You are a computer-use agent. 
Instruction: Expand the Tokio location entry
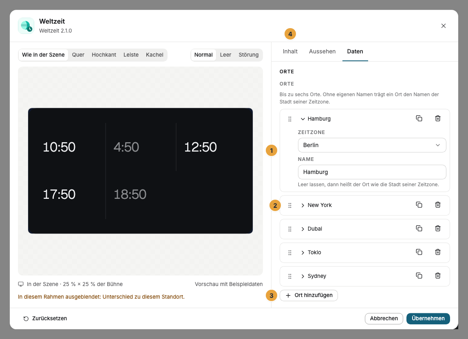[x=302, y=253]
